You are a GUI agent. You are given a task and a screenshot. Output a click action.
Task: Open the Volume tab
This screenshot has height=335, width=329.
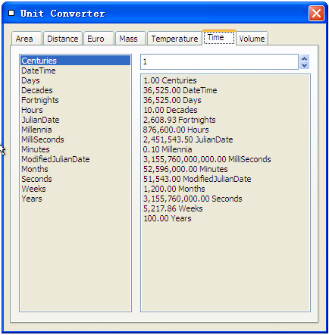coord(252,39)
